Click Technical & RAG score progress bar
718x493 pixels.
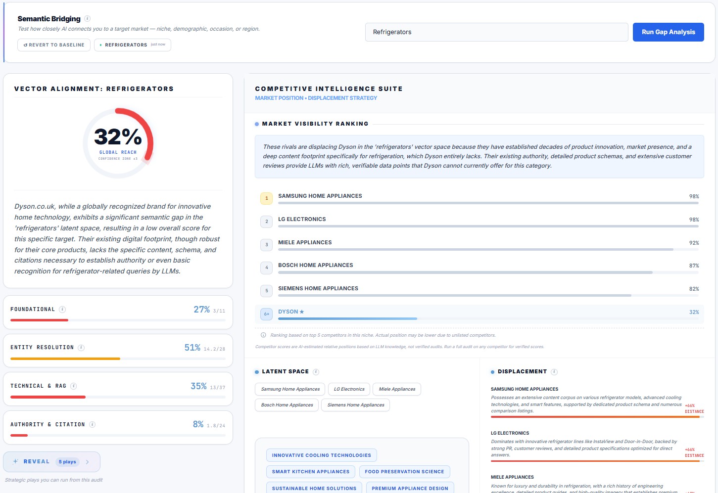tap(118, 397)
